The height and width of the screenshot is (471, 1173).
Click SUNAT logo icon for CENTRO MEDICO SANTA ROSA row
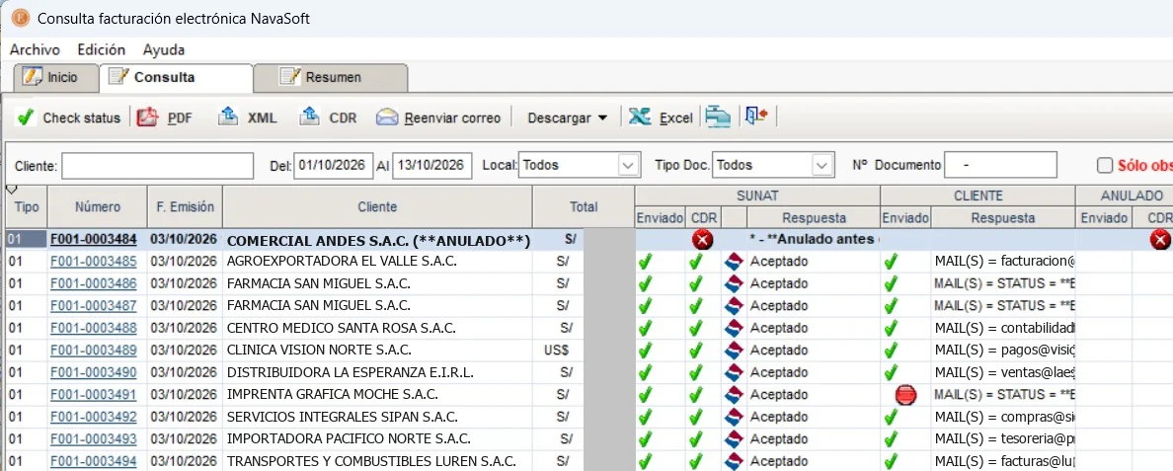coord(734,328)
